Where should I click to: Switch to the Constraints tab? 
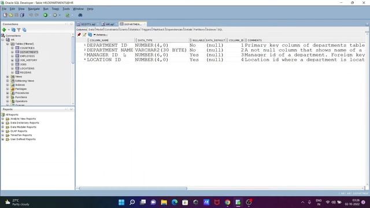pyautogui.click(x=111, y=29)
